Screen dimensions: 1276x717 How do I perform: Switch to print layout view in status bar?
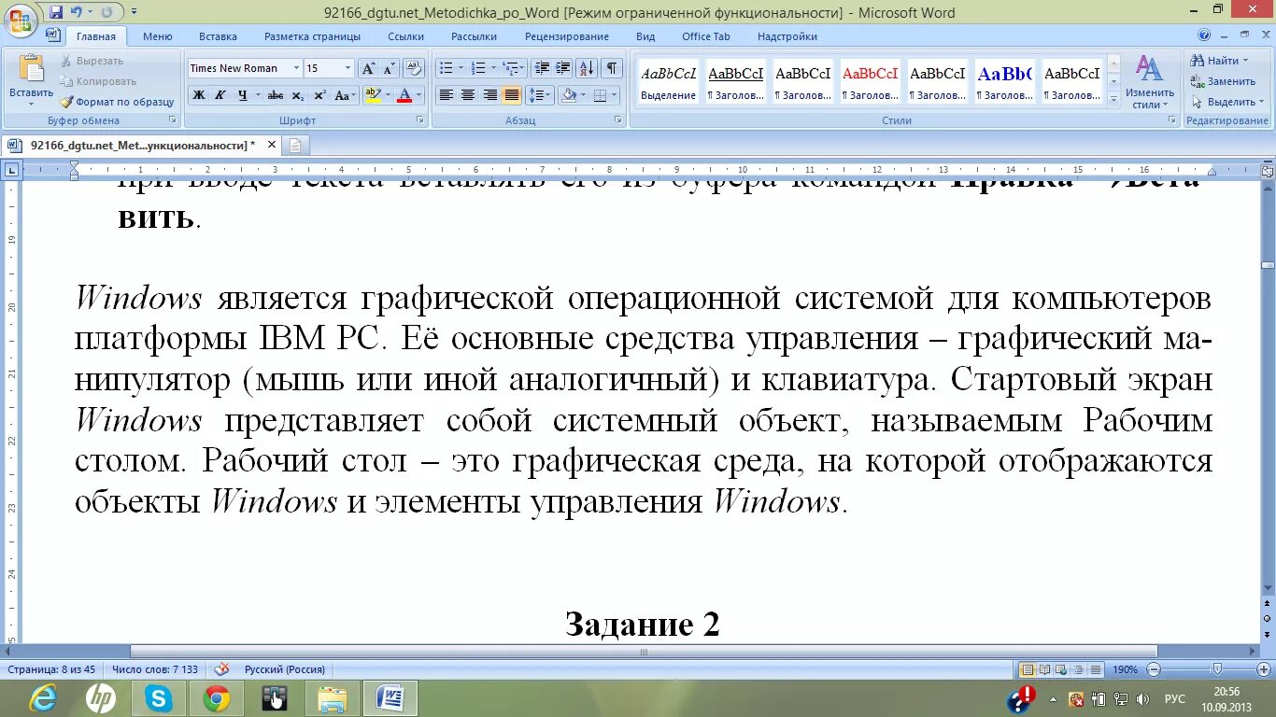pos(1028,669)
